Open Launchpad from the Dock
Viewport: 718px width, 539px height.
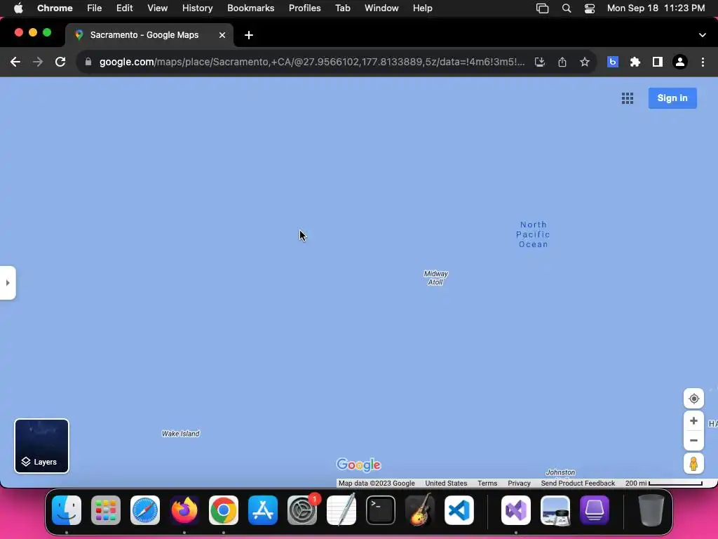pyautogui.click(x=106, y=510)
